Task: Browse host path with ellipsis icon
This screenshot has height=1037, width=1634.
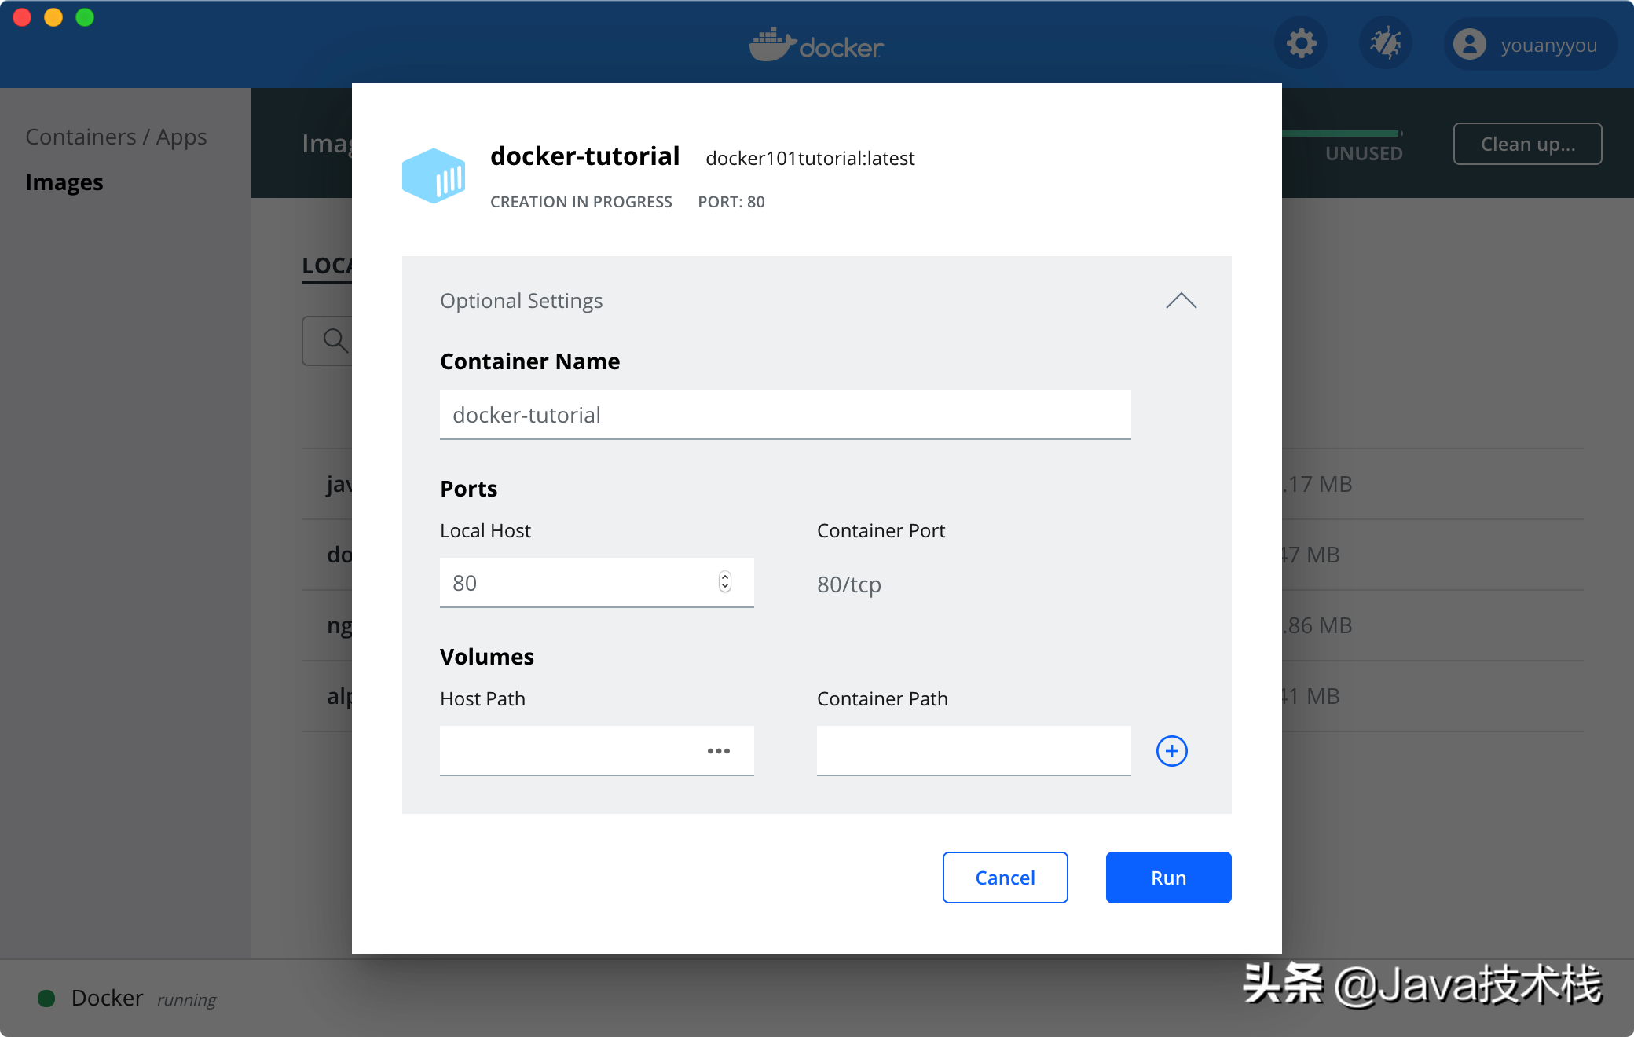Action: tap(718, 751)
